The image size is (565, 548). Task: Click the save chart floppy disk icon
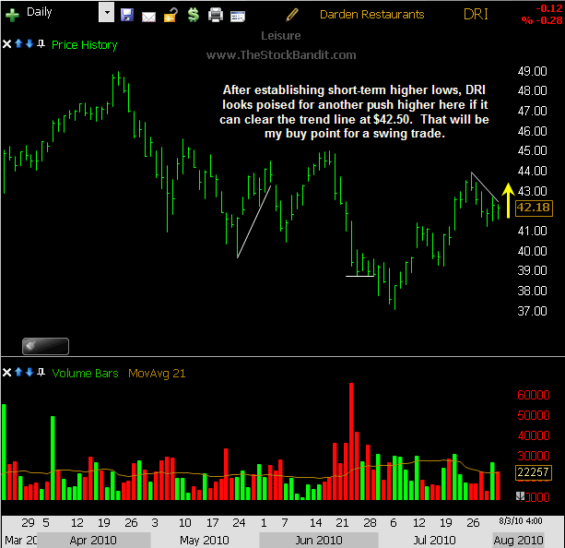point(127,15)
